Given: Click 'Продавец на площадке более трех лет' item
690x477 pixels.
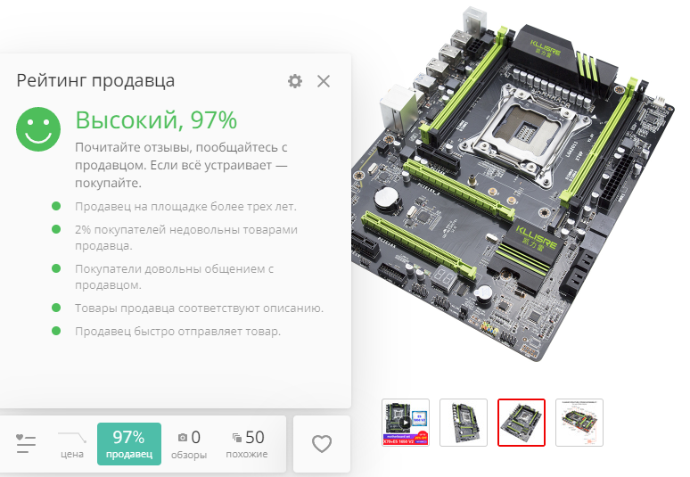Looking at the screenshot, I should coord(185,206).
